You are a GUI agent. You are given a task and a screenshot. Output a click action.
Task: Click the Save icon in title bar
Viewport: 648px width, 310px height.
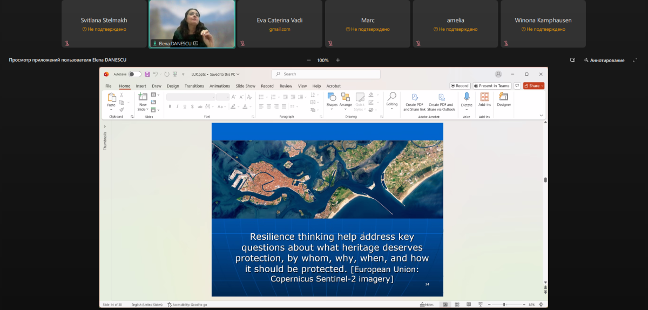tap(147, 74)
